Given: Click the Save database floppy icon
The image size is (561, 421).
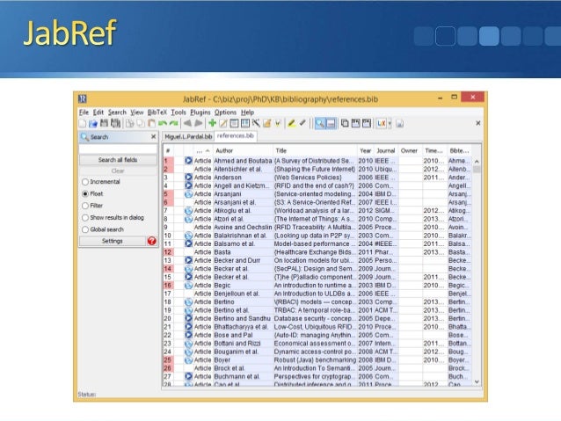Looking at the screenshot, I should [104, 123].
